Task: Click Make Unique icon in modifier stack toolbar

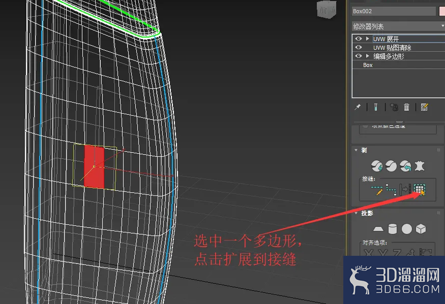Action: click(x=394, y=107)
